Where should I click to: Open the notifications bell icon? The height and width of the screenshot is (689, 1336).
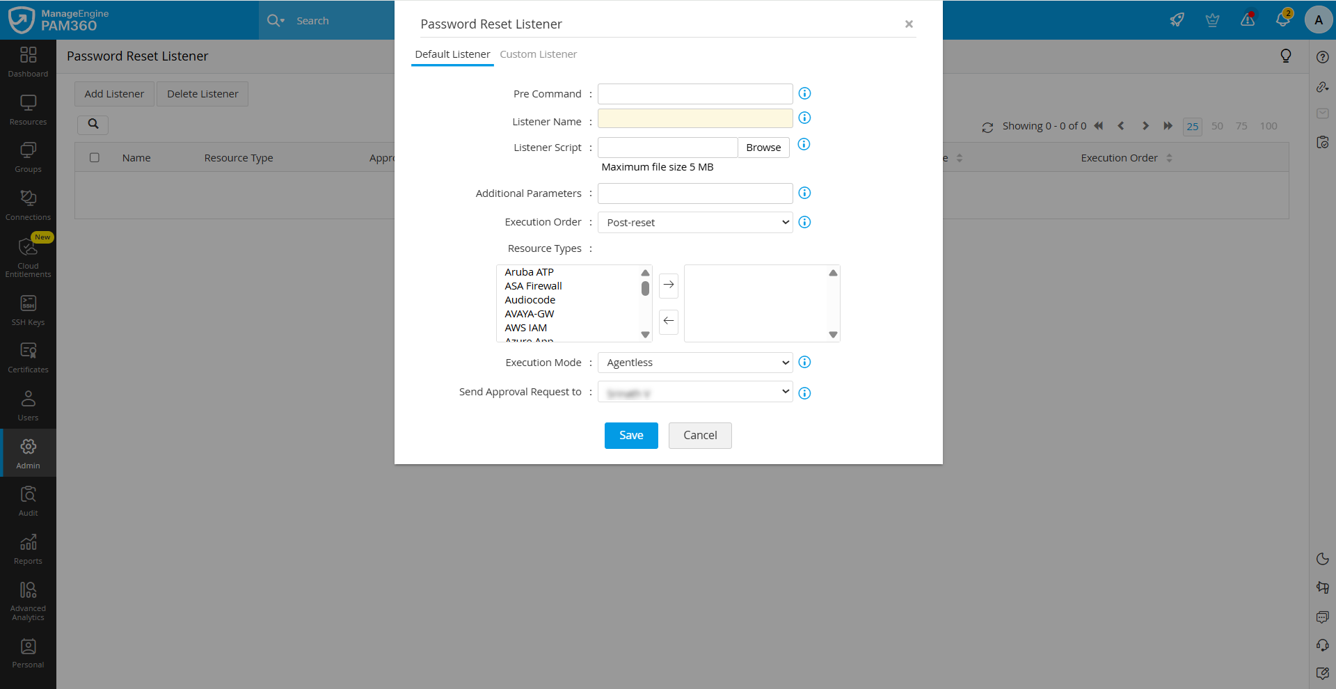coord(1282,19)
